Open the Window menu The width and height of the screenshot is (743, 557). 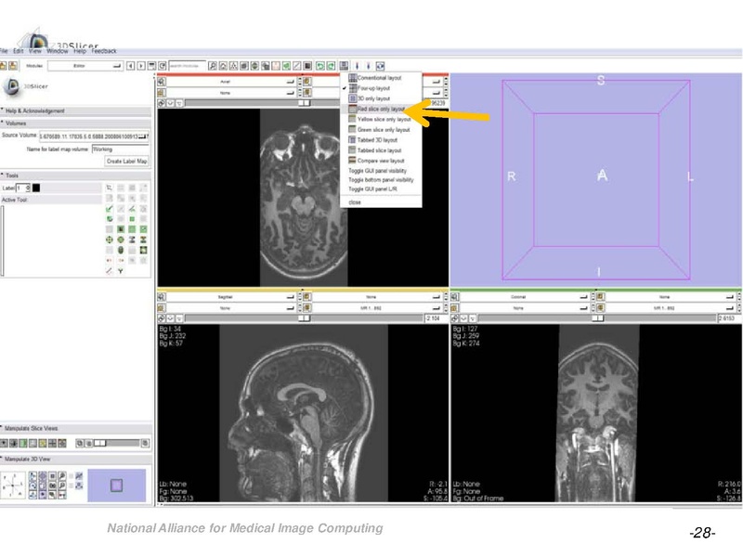(x=58, y=51)
